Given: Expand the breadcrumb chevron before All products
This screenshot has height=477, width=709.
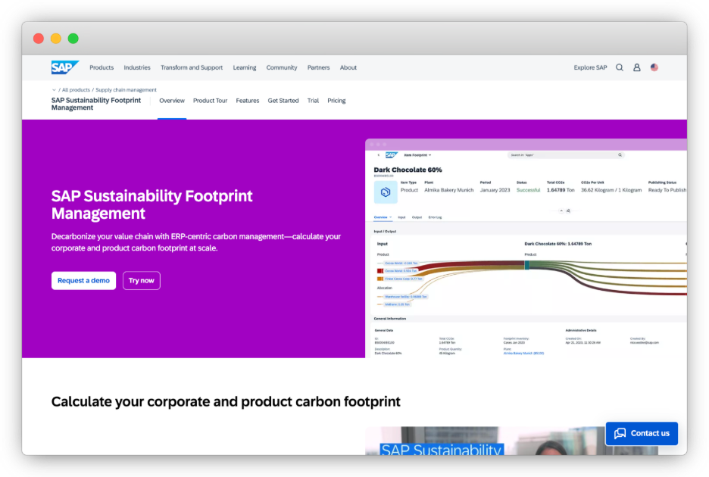Looking at the screenshot, I should coord(54,90).
